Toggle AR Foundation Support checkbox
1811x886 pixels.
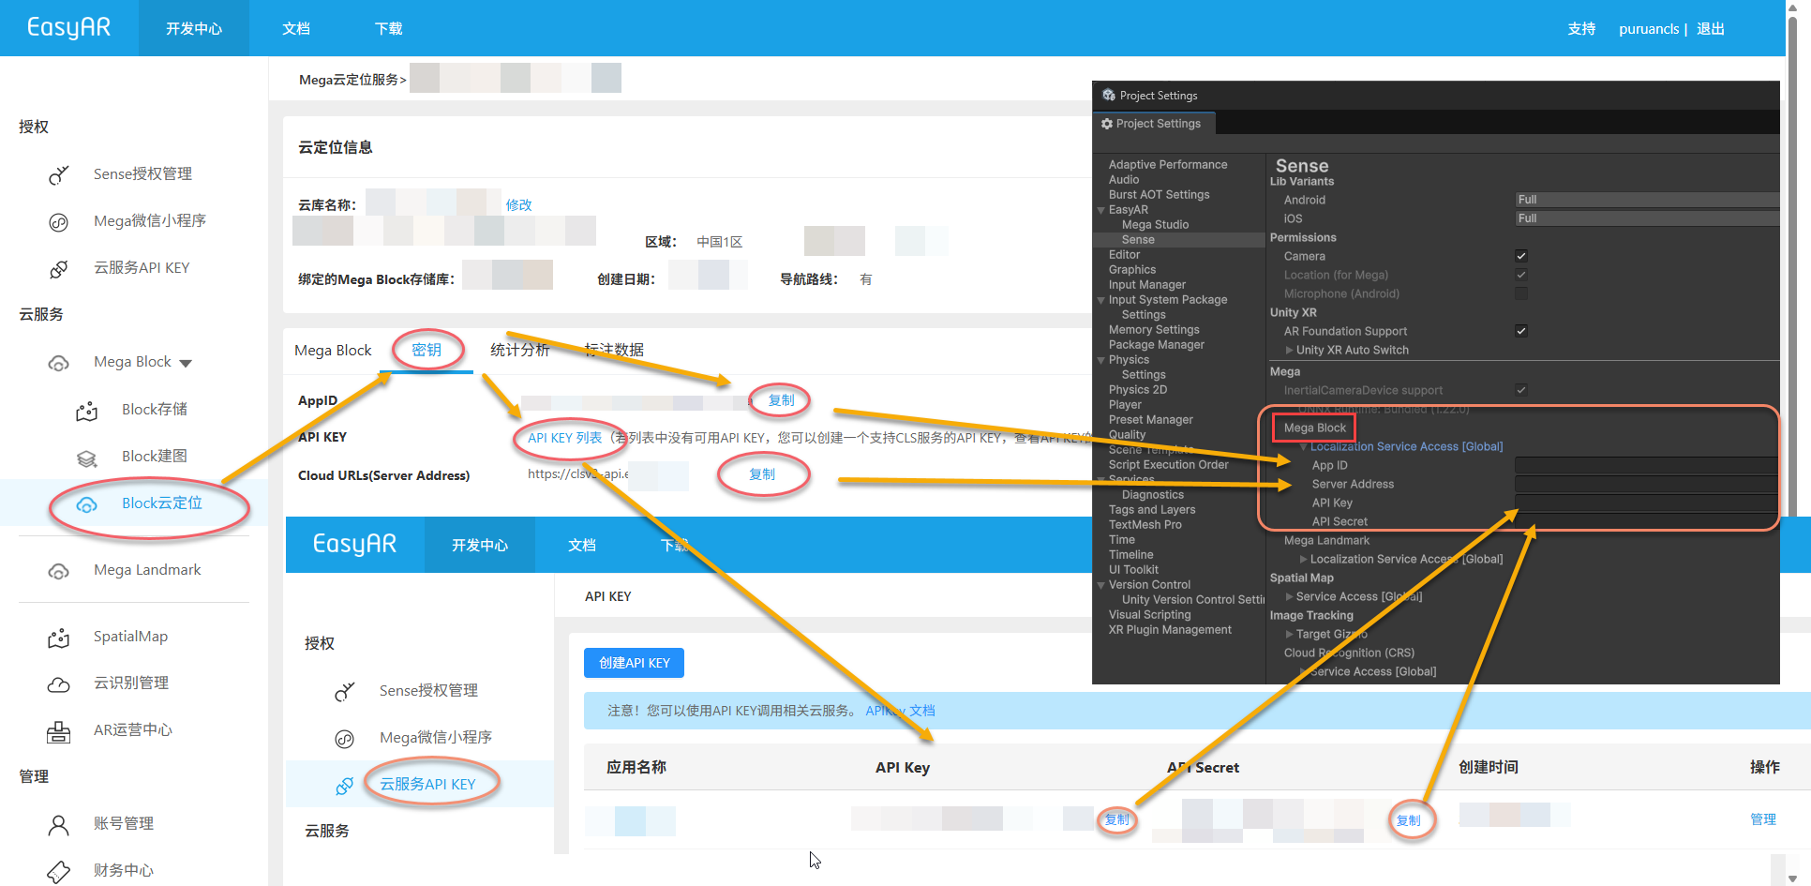[1521, 331]
